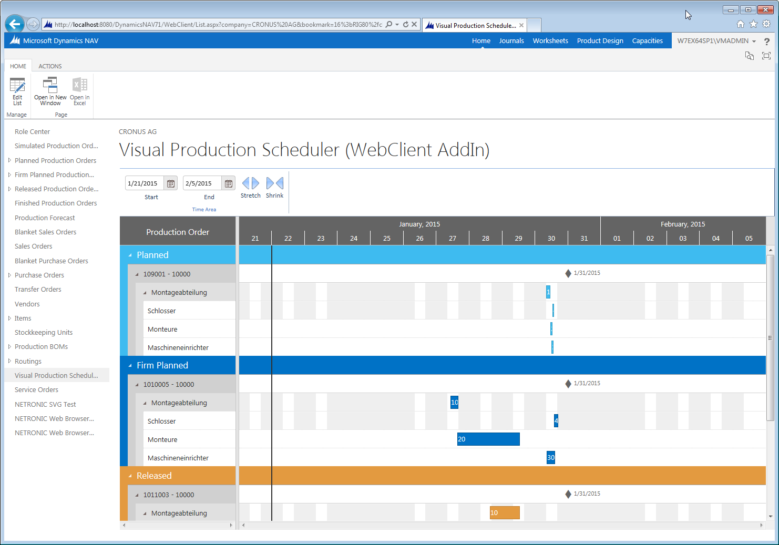Image resolution: width=779 pixels, height=545 pixels.
Task: Click the new blank browser tab
Action: pyautogui.click(x=534, y=25)
